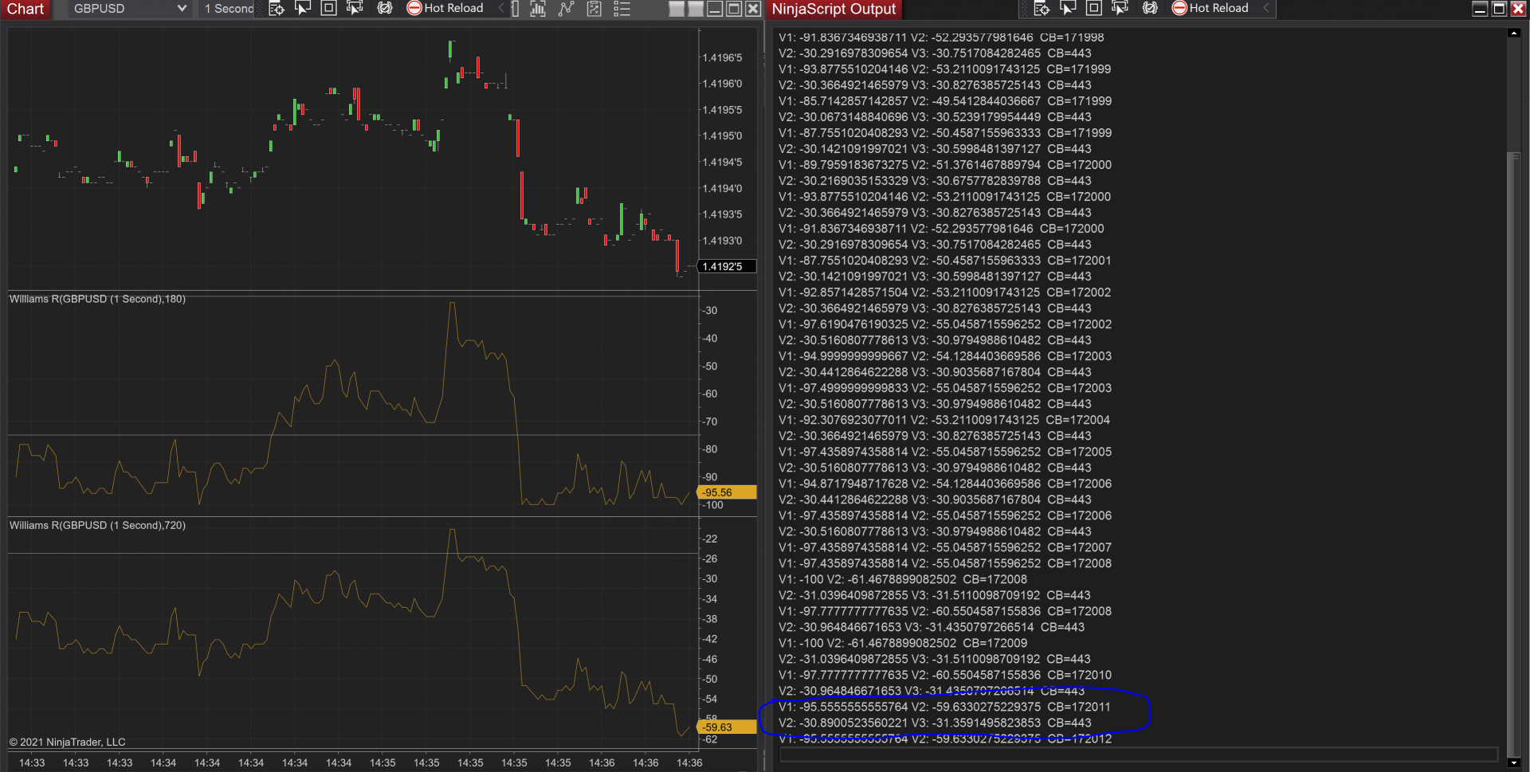The width and height of the screenshot is (1530, 772).
Task: Select the Chart title tab
Action: pyautogui.click(x=25, y=9)
